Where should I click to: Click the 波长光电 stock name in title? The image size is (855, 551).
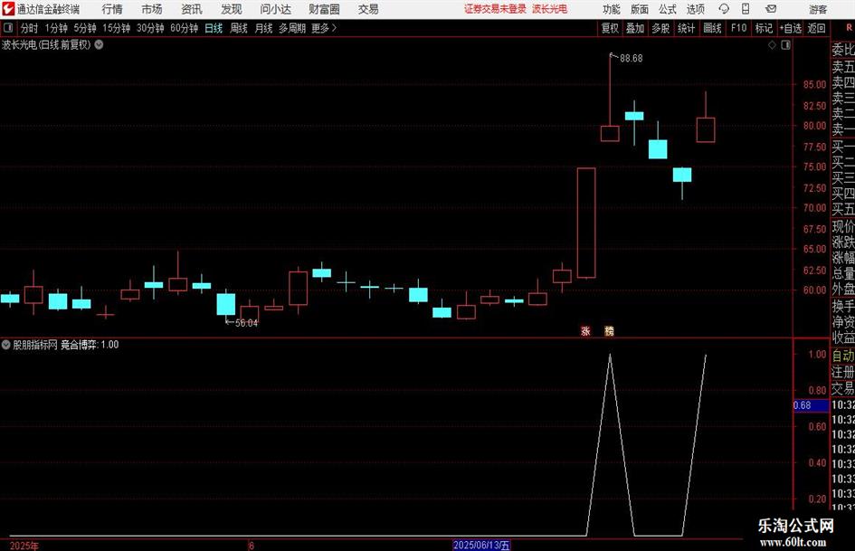pyautogui.click(x=550, y=9)
